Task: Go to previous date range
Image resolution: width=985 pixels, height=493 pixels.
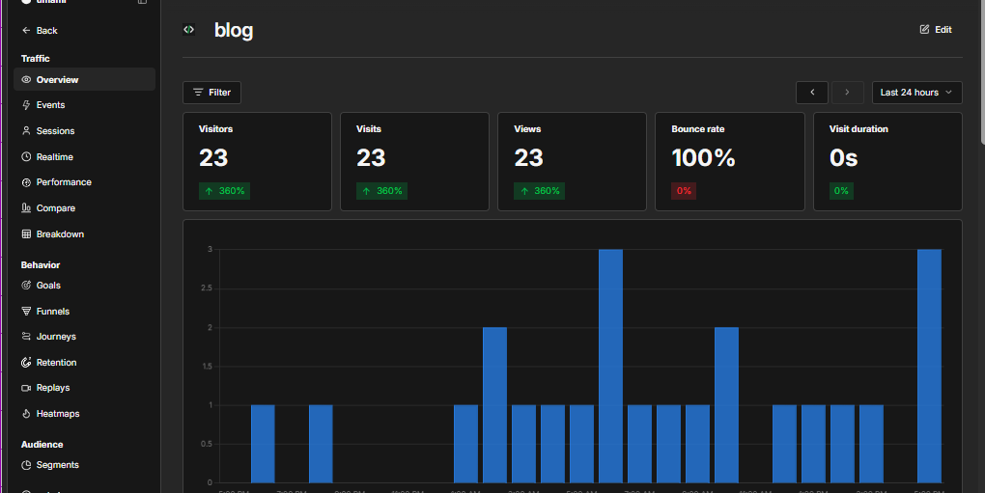Action: (x=811, y=93)
